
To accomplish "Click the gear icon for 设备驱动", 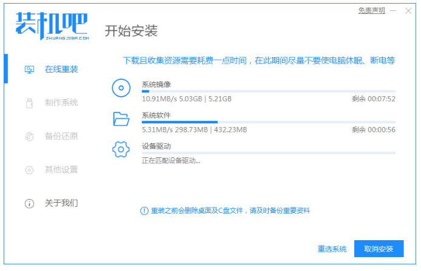I will tap(121, 149).
